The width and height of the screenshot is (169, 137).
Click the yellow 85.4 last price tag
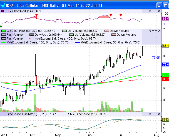click(x=166, y=46)
